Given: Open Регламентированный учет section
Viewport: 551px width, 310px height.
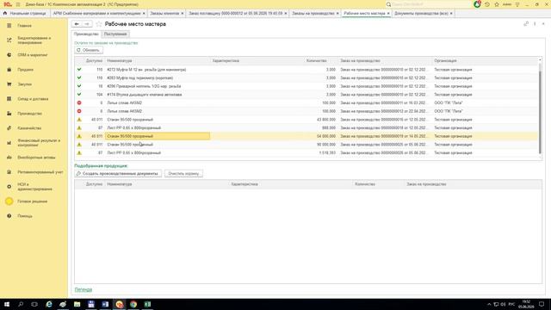Looking at the screenshot, I should click(x=40, y=172).
